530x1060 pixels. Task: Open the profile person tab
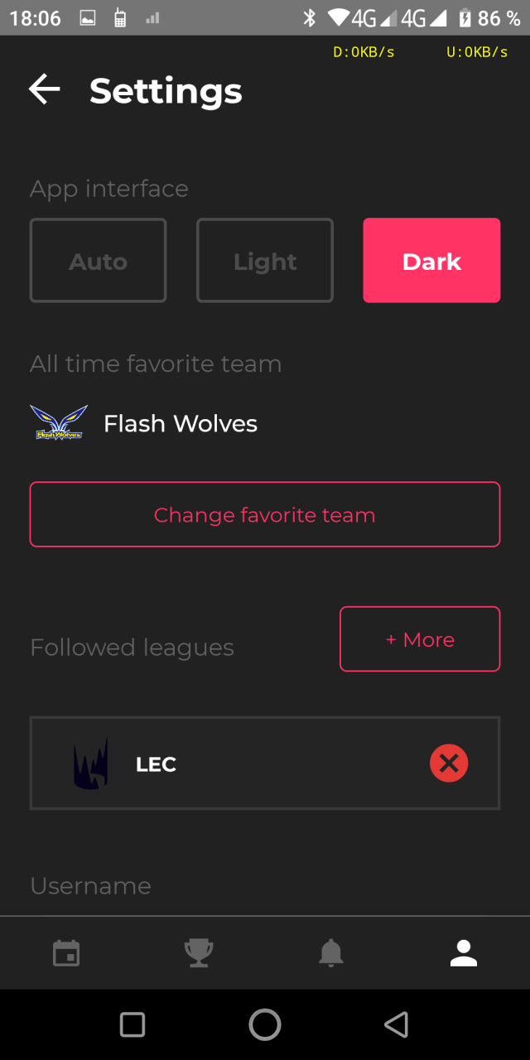464,953
